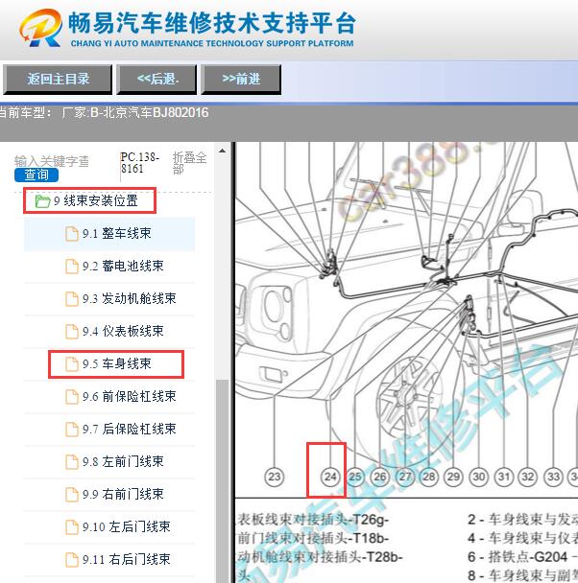The height and width of the screenshot is (583, 578).
Task: Click callout number 26 in the diagram
Action: [380, 477]
